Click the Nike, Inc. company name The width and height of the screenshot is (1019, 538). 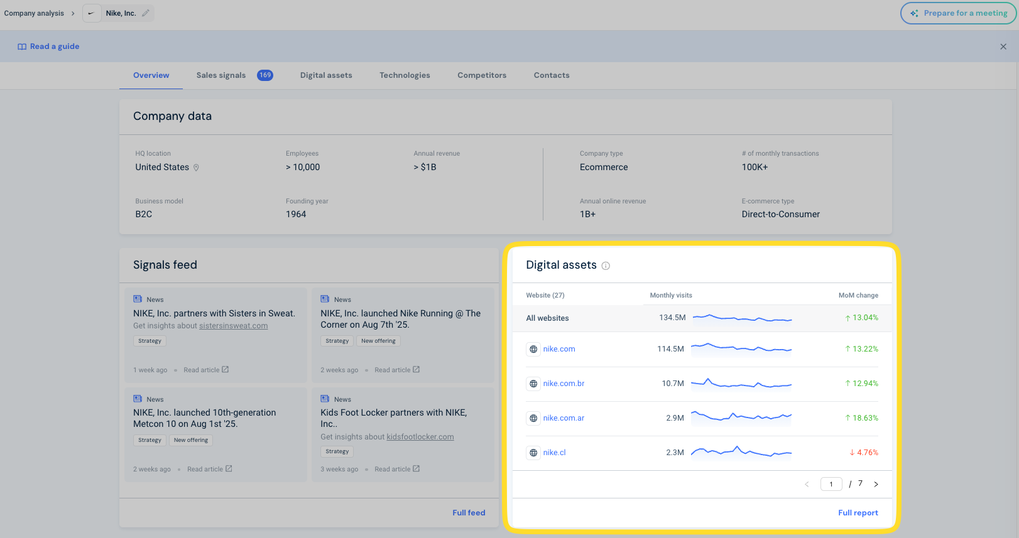121,13
